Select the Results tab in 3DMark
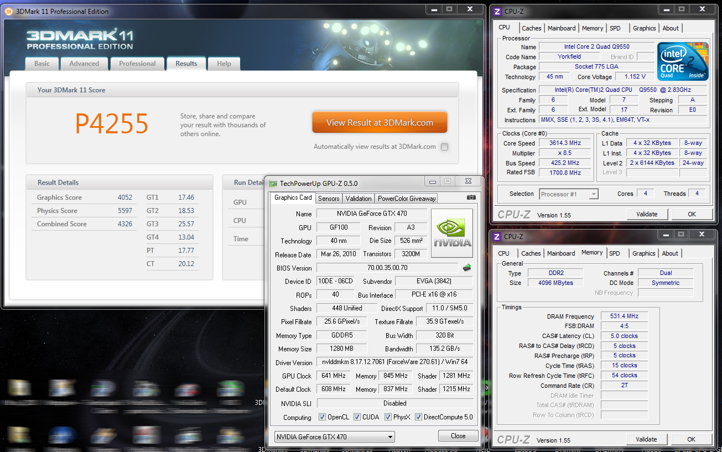The width and height of the screenshot is (722, 452). click(186, 64)
